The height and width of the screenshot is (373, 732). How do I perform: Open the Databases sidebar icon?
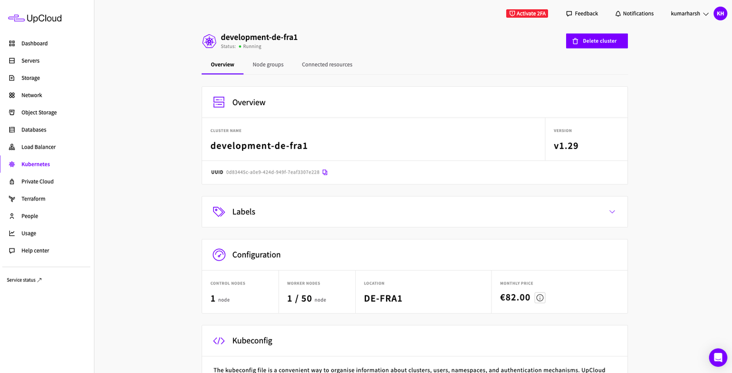[12, 130]
